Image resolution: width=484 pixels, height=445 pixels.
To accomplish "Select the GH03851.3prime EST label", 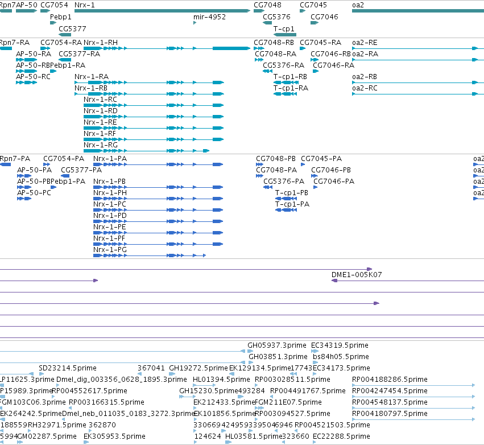I will (x=278, y=357).
